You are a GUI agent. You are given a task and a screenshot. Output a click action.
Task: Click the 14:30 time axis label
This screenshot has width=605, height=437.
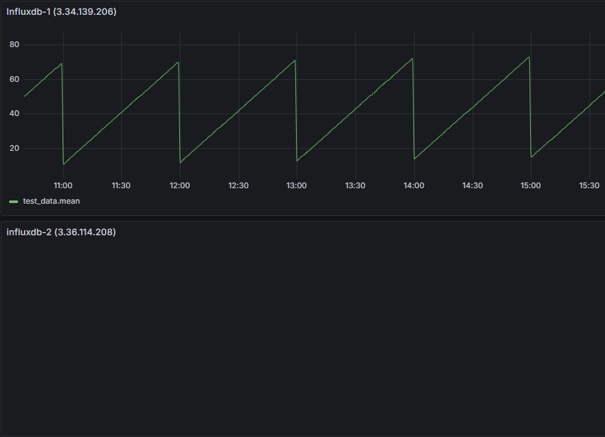point(473,186)
